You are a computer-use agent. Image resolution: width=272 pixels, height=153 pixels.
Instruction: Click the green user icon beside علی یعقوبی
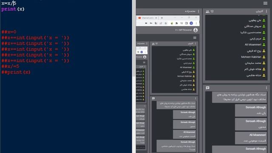(x=264, y=20)
